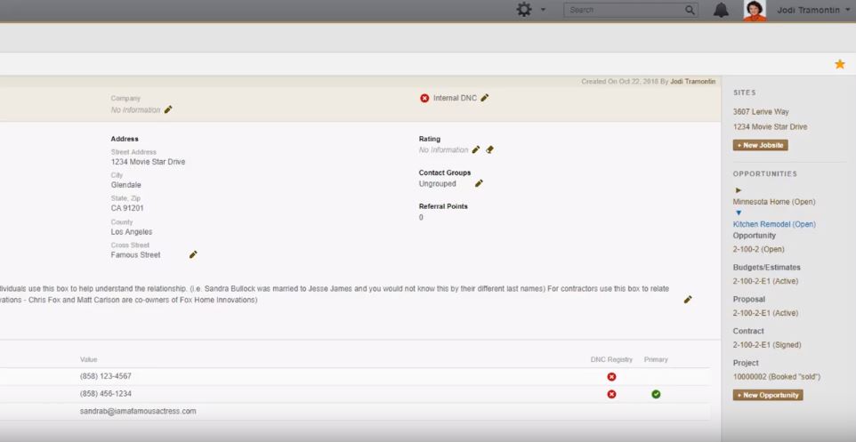Click the New Opportunity button

click(767, 395)
